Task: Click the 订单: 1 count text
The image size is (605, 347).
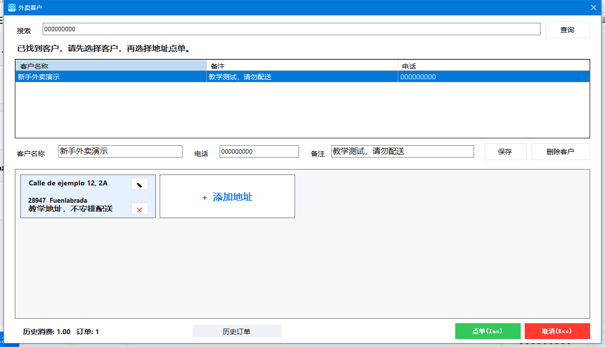Action: point(88,332)
